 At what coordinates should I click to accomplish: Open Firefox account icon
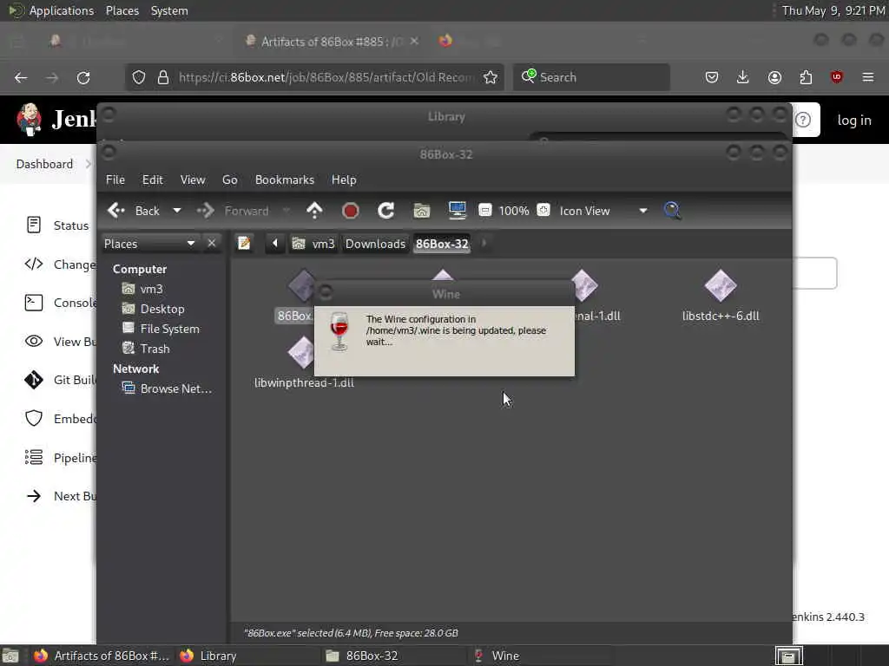coord(774,77)
